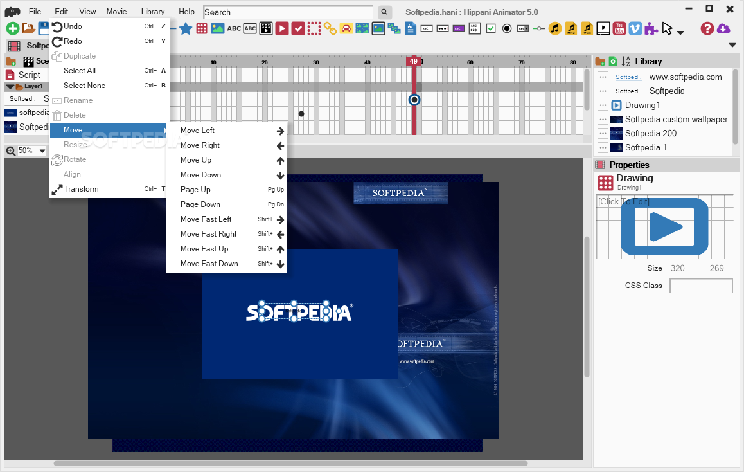Select Move Up in the submenu

point(226,159)
